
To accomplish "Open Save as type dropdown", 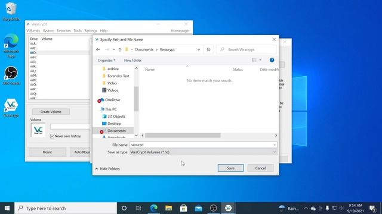I will (x=203, y=152).
